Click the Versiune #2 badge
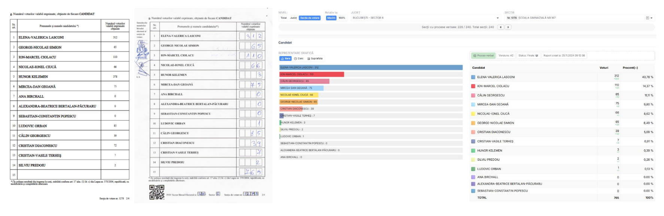The image size is (664, 216). pyautogui.click(x=506, y=56)
